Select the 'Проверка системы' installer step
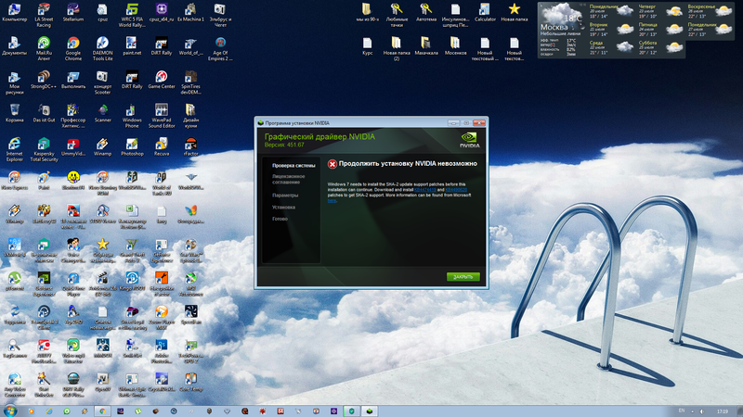Viewport: 743px width, 417px height. (x=293, y=166)
